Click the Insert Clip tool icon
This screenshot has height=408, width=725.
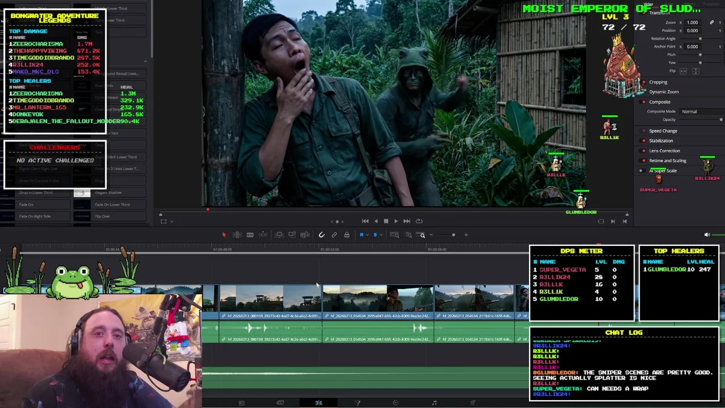pos(279,235)
